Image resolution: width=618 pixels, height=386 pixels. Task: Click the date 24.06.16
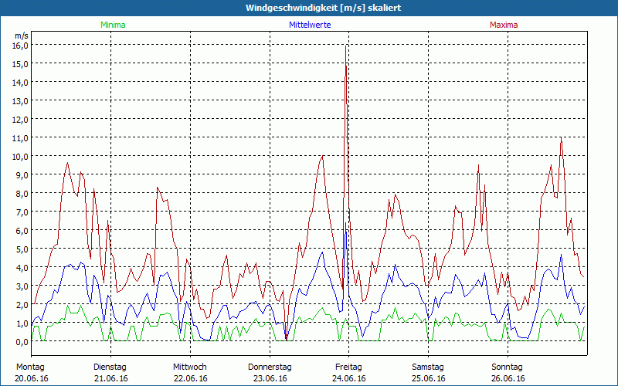click(x=349, y=378)
